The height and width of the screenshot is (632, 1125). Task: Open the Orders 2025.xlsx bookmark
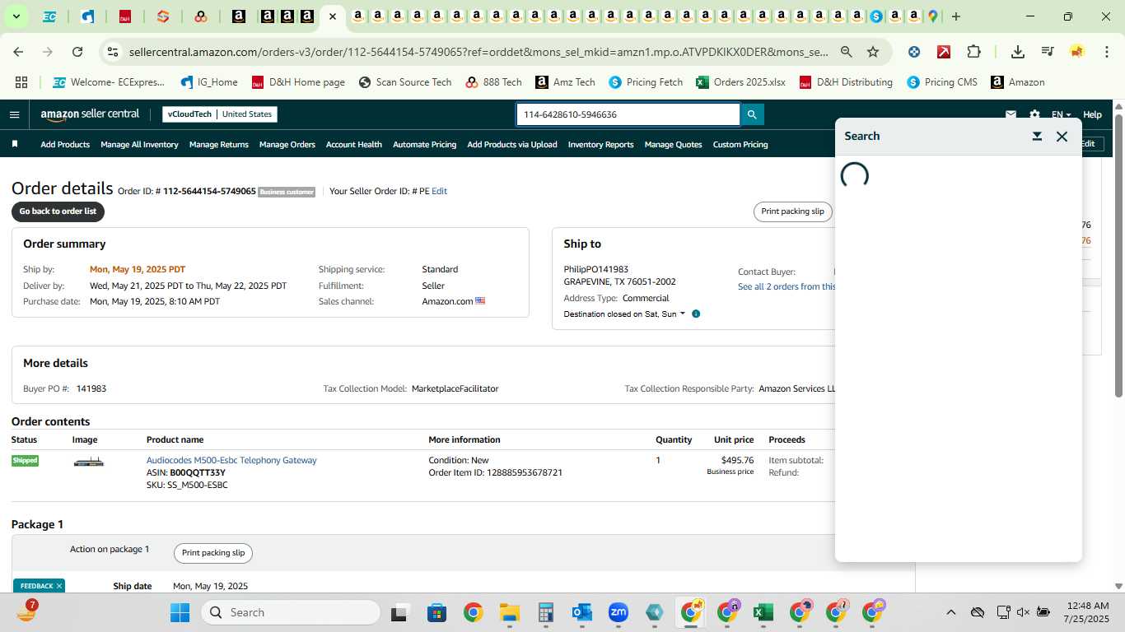coord(740,82)
